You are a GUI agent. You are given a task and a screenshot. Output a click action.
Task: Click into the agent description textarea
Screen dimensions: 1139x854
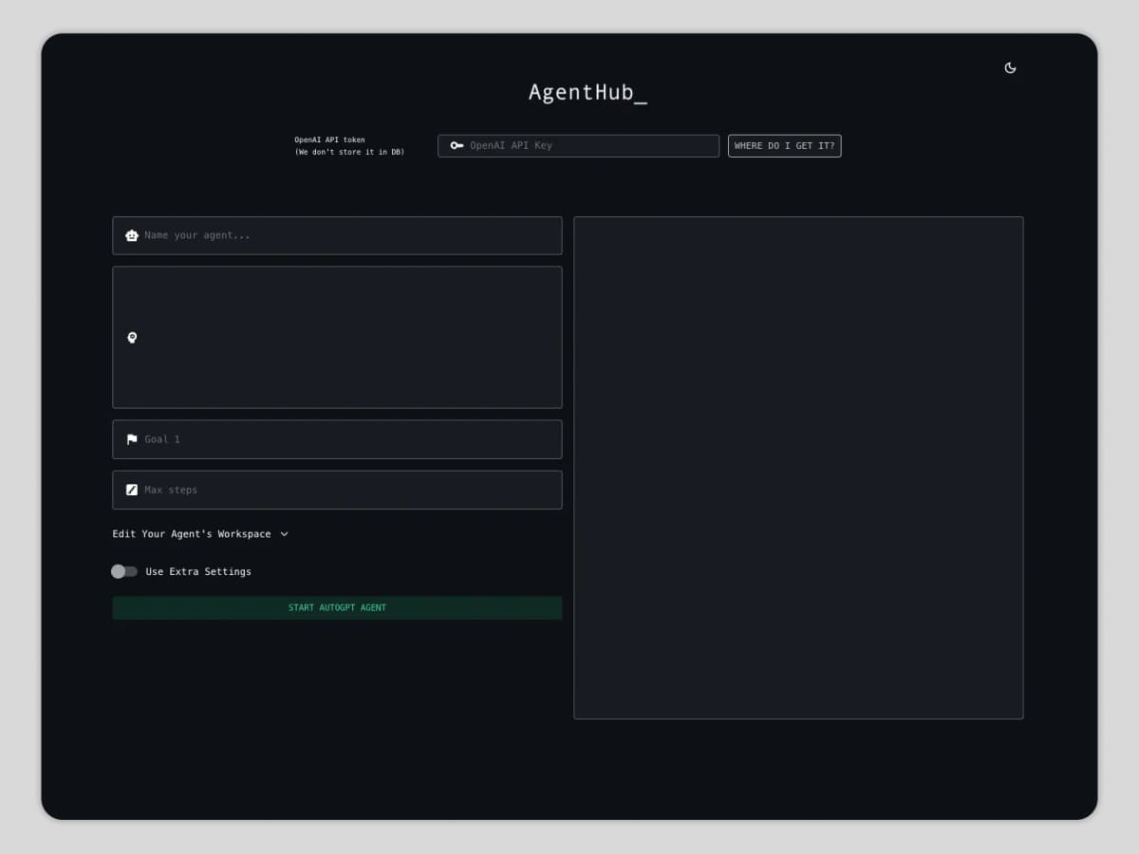coord(337,337)
